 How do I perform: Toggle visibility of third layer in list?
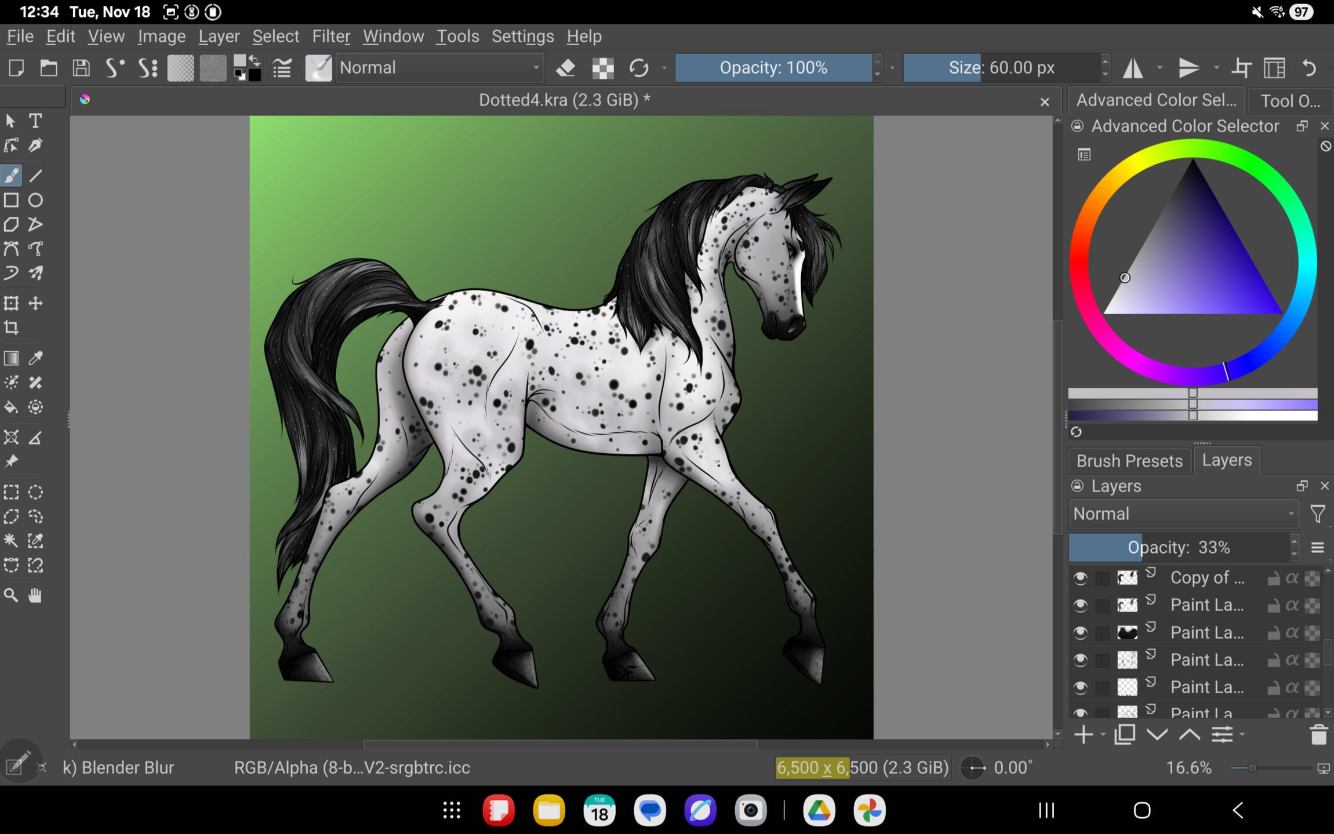click(x=1080, y=632)
